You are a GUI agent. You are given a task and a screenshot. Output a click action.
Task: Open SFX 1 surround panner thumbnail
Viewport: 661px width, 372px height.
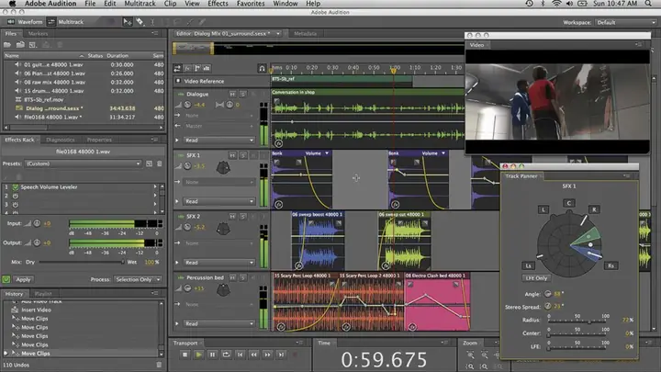coord(223,168)
